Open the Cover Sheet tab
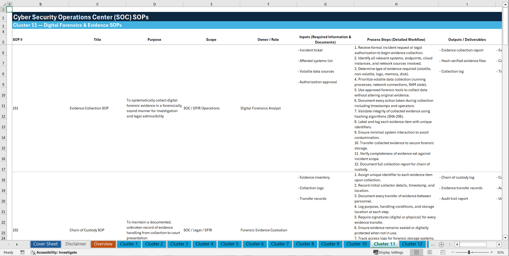 pyautogui.click(x=46, y=244)
